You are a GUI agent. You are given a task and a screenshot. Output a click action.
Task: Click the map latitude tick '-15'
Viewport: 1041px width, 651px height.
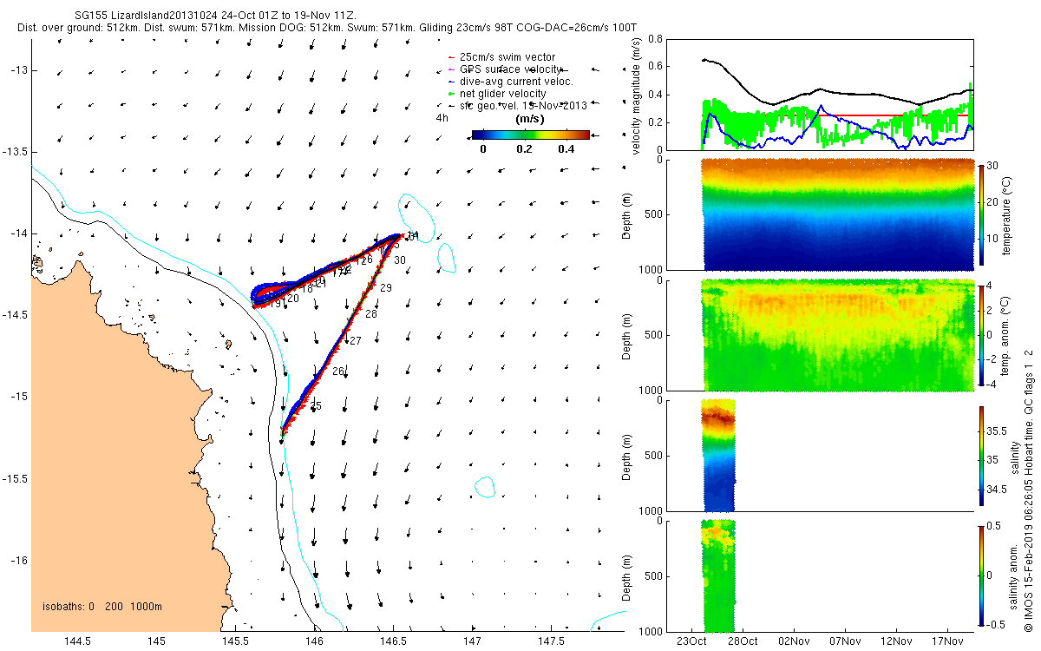click(x=21, y=397)
